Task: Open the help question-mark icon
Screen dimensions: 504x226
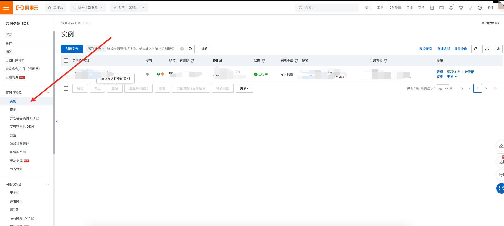Action: point(480,8)
